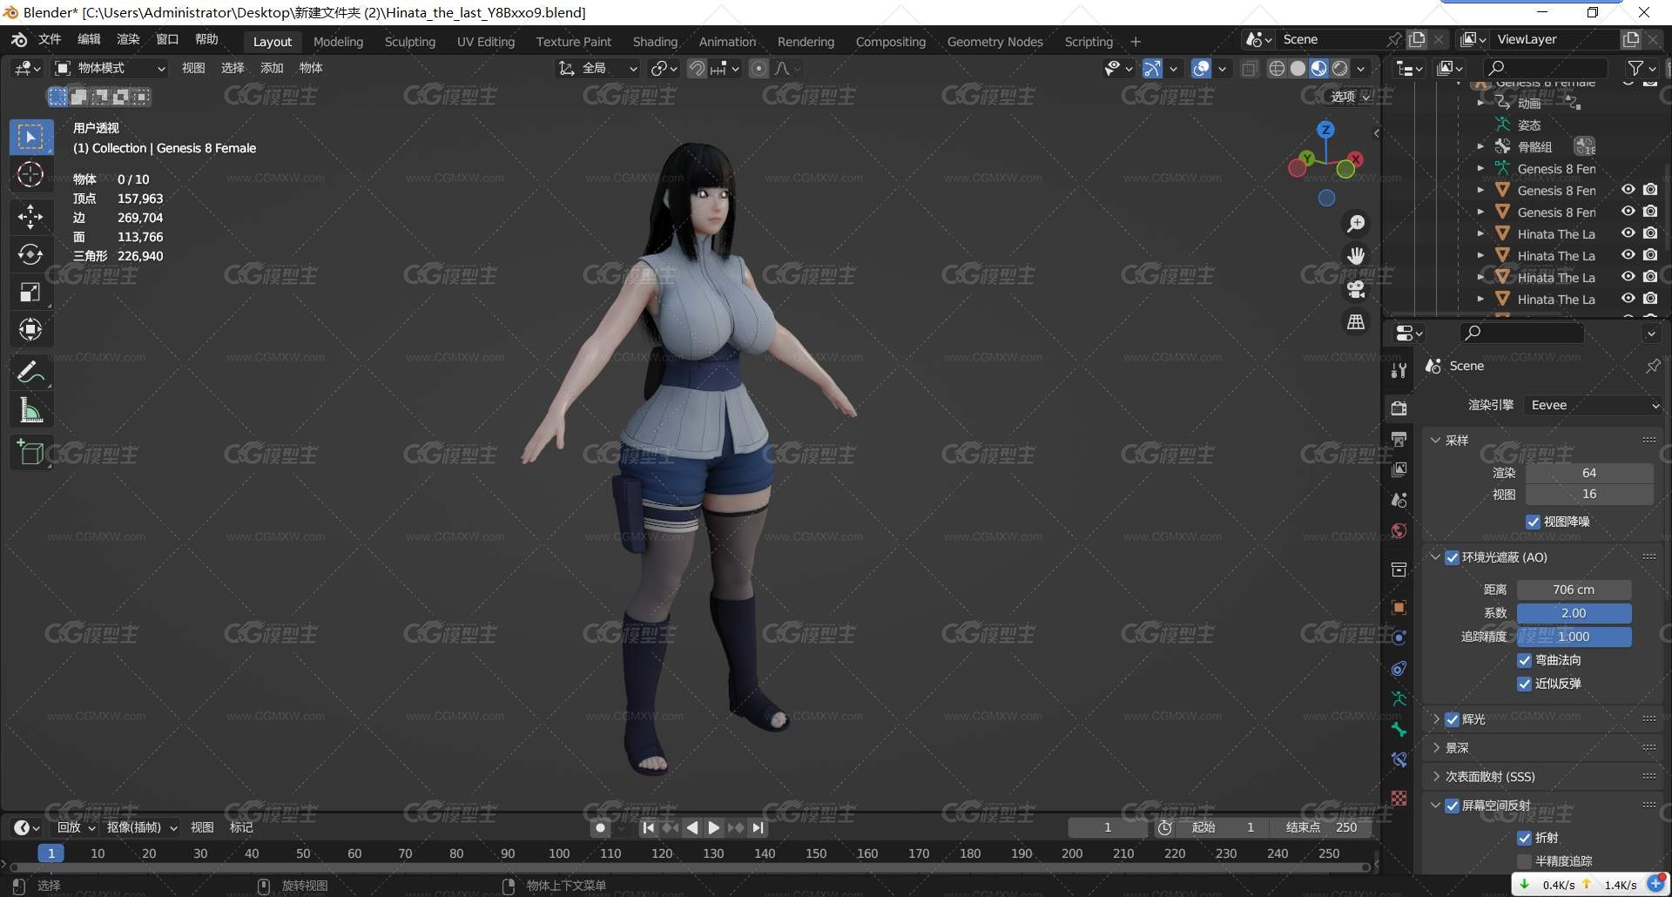Screen dimensions: 1672x897
Task: Open the Output properties tab
Action: tap(1399, 439)
